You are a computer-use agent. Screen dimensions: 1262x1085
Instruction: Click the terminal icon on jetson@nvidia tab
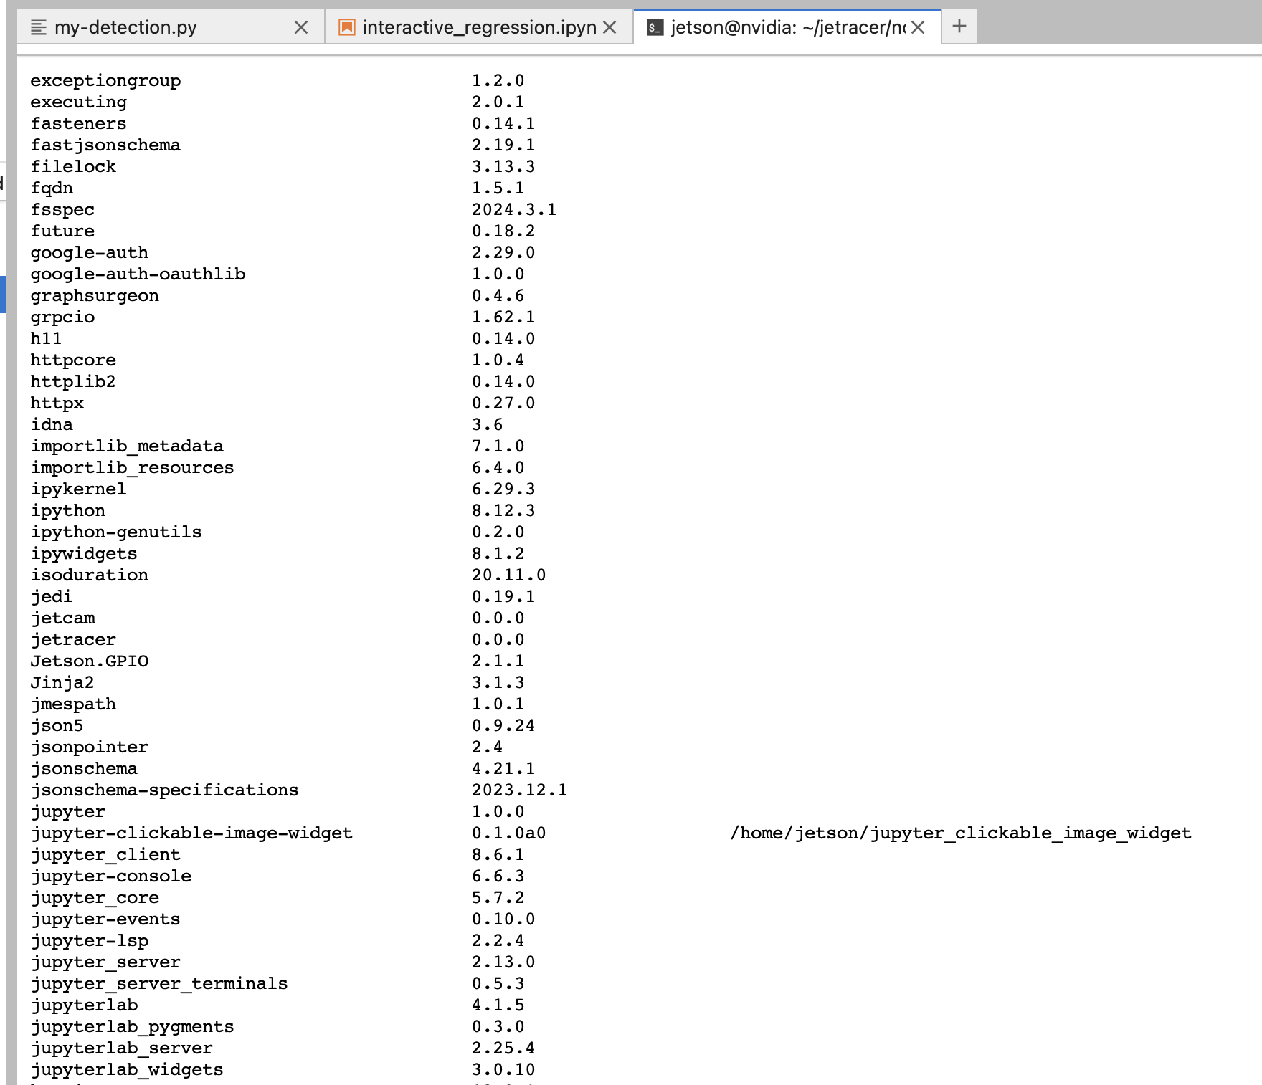pyautogui.click(x=653, y=27)
